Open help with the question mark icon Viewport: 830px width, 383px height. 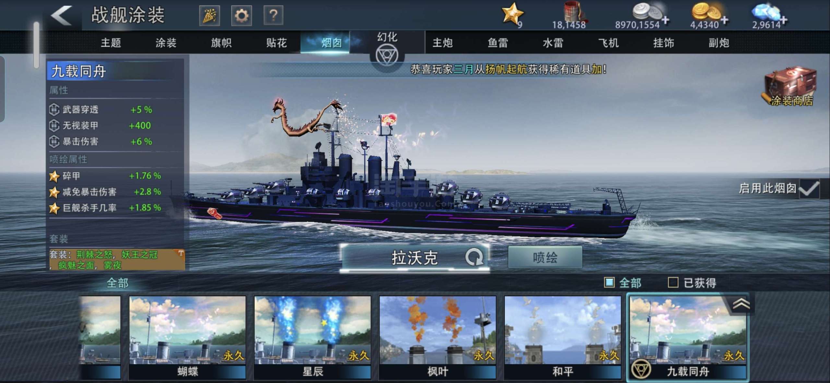pos(273,16)
